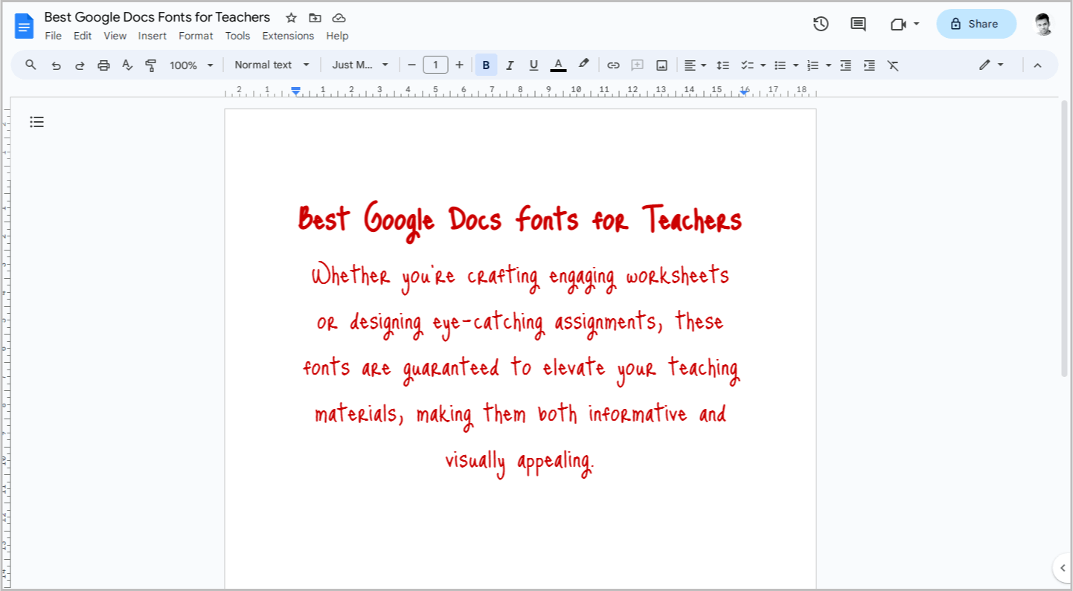Expand the numbered list menu arrow
Screen dimensions: 1073x591
(828, 65)
